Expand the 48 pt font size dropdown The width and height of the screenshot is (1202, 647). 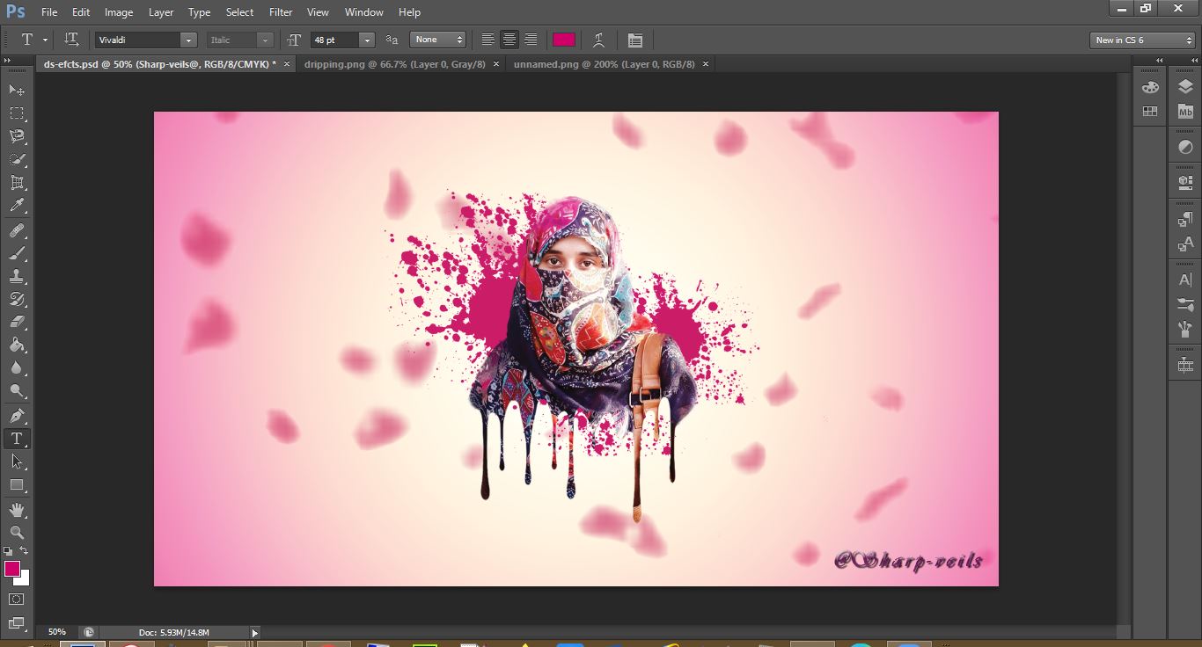click(367, 40)
